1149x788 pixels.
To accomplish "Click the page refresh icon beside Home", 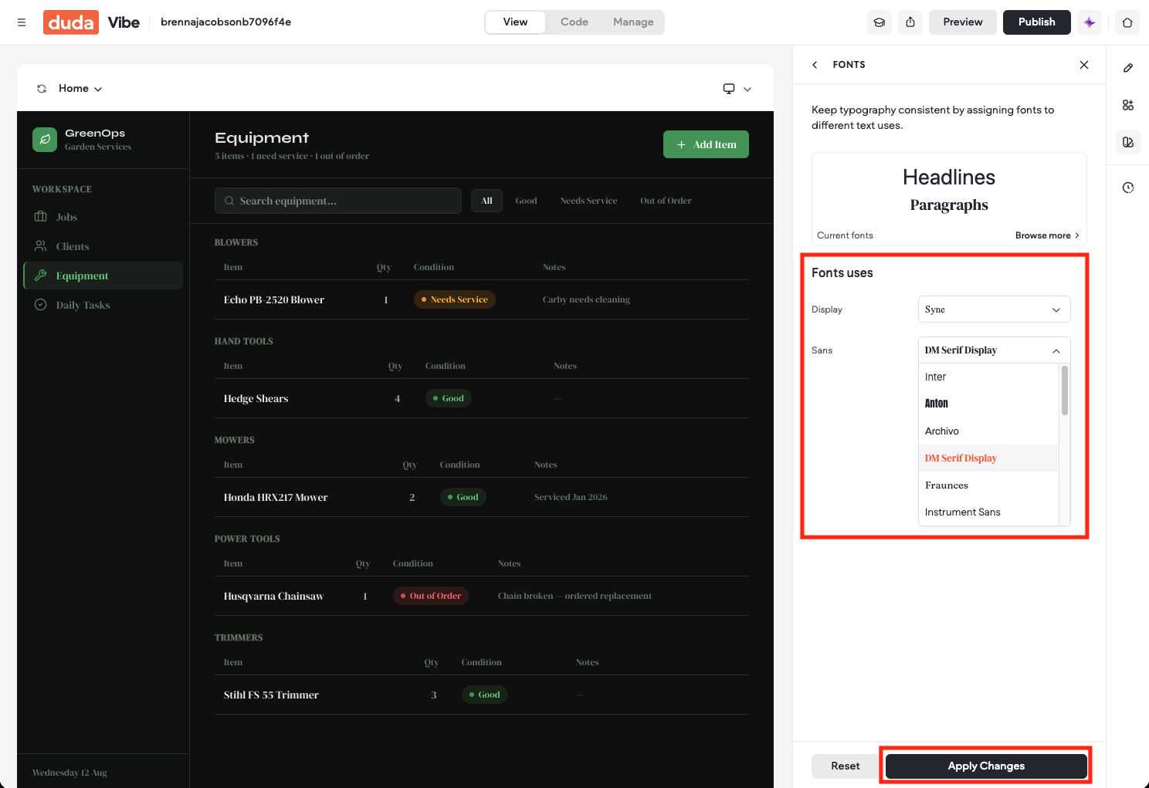I will coord(42,89).
